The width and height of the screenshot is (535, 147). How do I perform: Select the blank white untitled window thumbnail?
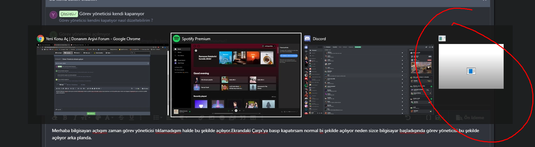tap(471, 66)
